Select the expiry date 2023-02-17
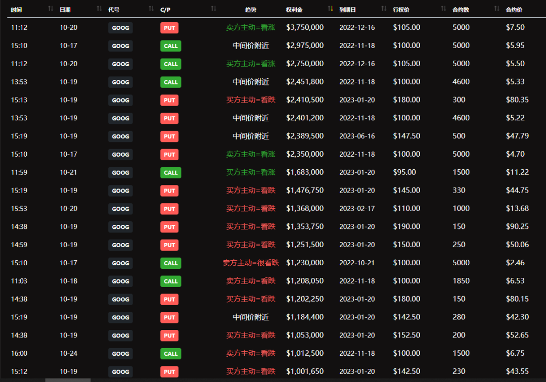The image size is (546, 382). coord(357,208)
